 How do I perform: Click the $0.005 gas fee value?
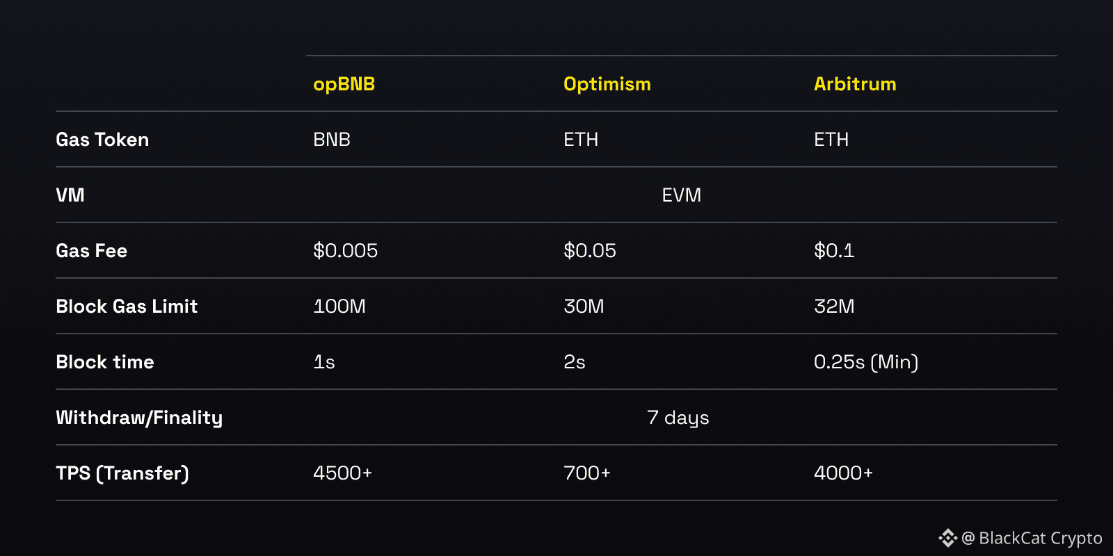coord(345,251)
